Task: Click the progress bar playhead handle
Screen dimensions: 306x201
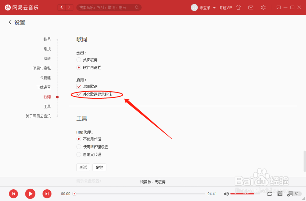Action: click(74, 194)
